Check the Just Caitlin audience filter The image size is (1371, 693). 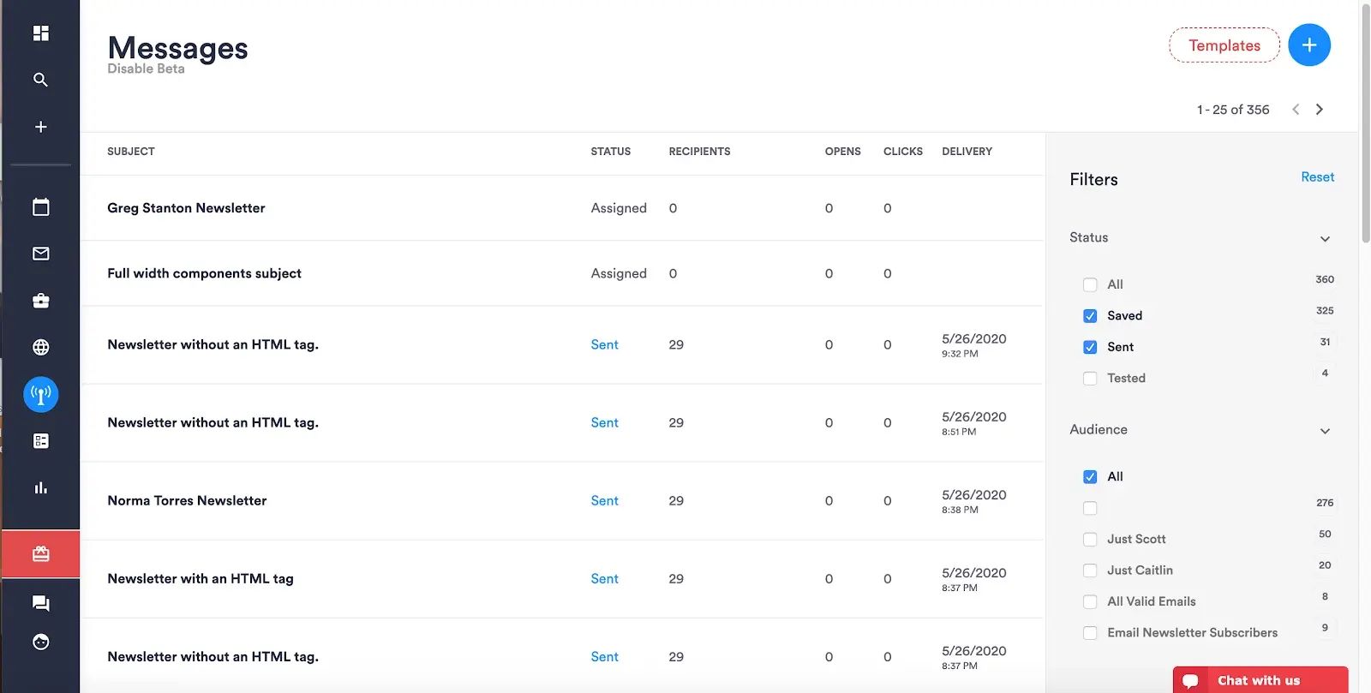click(x=1090, y=571)
